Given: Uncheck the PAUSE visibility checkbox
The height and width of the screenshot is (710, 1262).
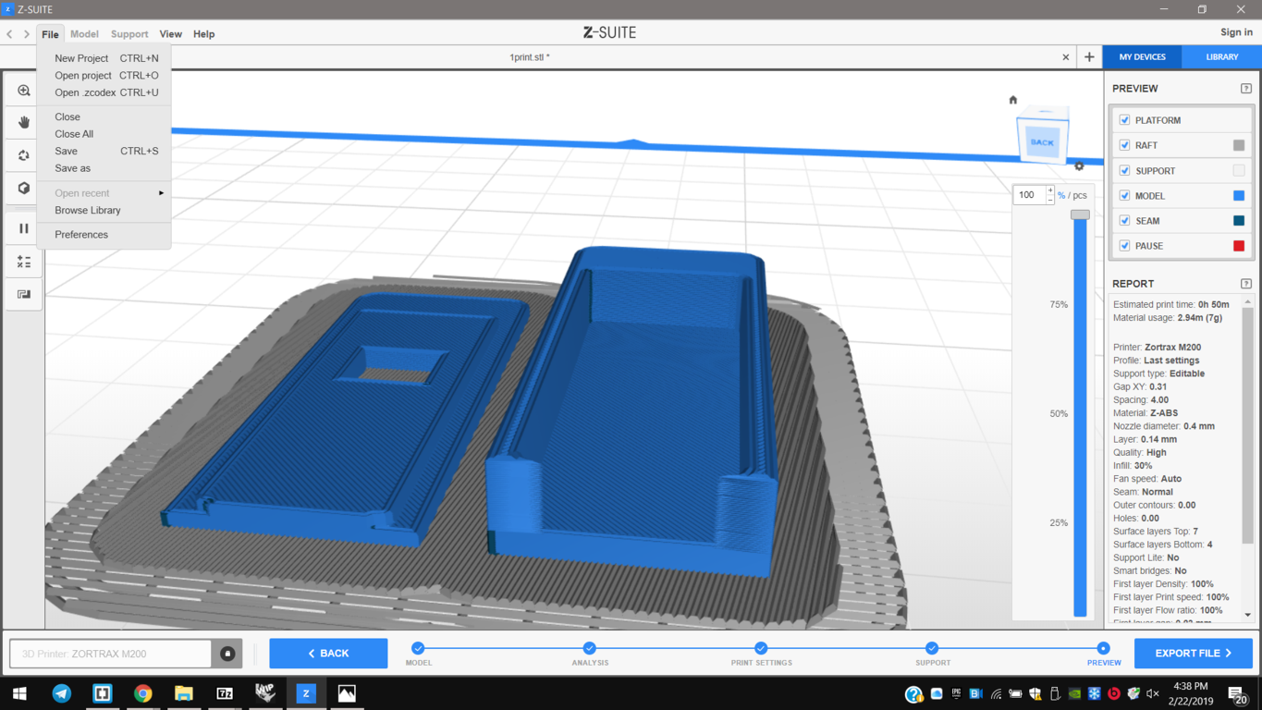Looking at the screenshot, I should [x=1124, y=246].
